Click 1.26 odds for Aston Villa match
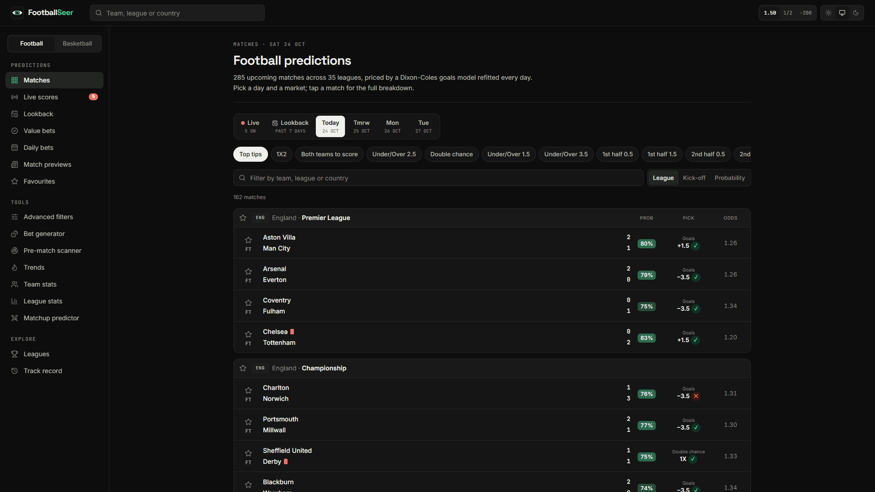The height and width of the screenshot is (492, 875). coord(731,243)
